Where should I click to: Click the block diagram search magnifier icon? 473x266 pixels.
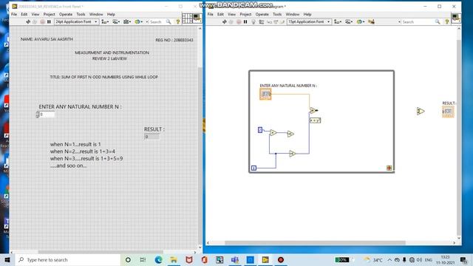click(x=438, y=21)
